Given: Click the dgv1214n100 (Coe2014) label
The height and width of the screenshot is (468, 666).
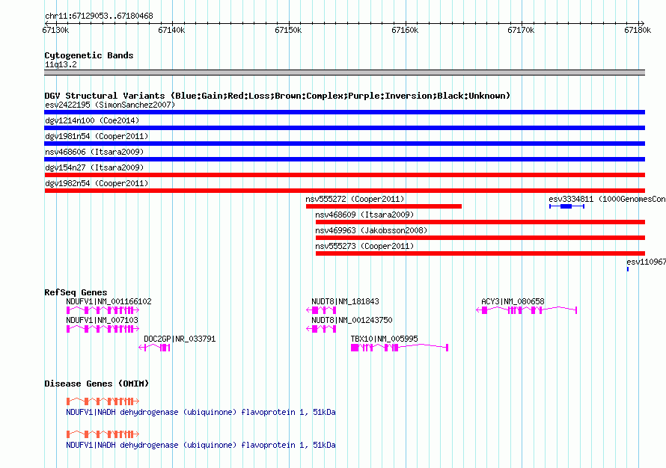Looking at the screenshot, I should click(92, 120).
